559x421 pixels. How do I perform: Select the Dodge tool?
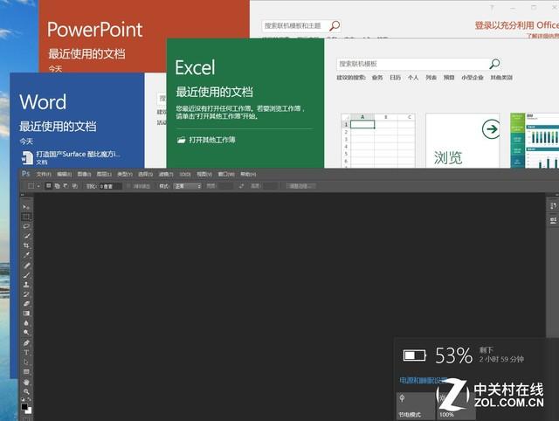pyautogui.click(x=26, y=333)
